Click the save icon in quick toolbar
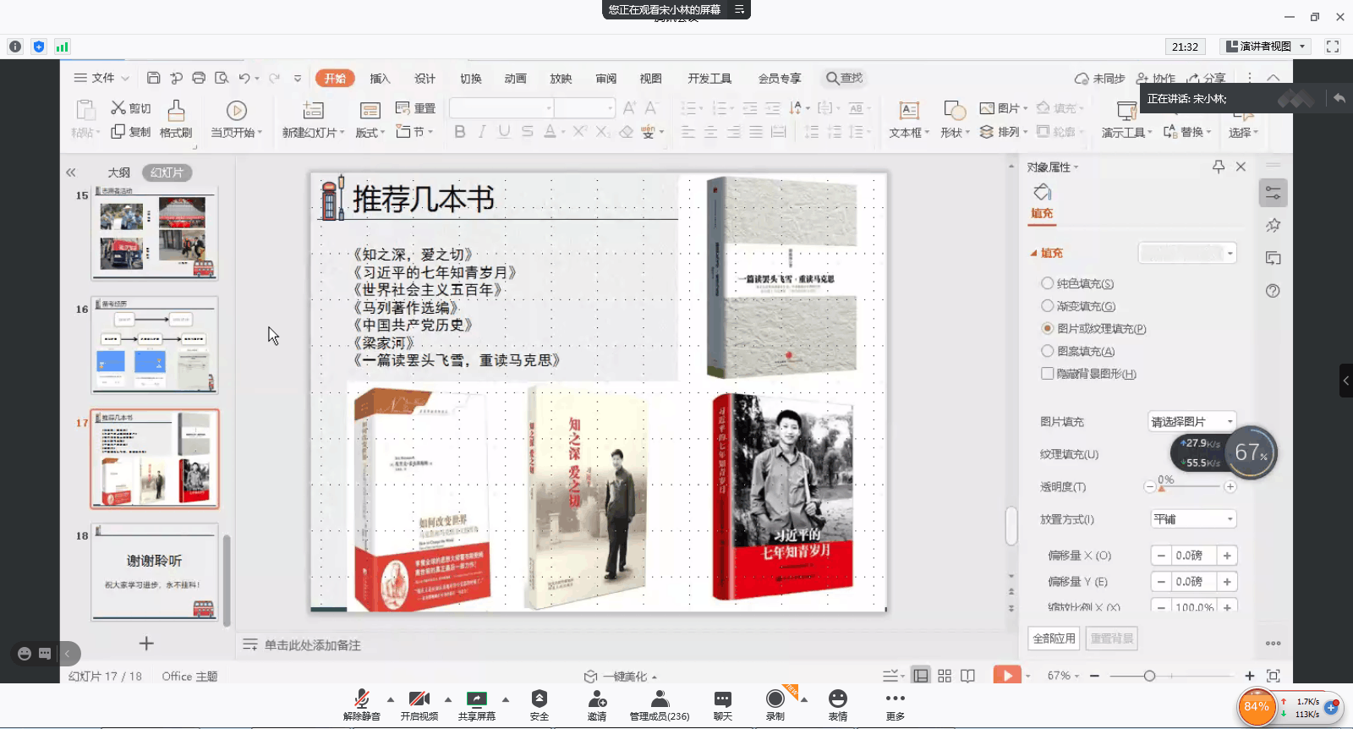This screenshot has height=729, width=1353. (x=153, y=78)
